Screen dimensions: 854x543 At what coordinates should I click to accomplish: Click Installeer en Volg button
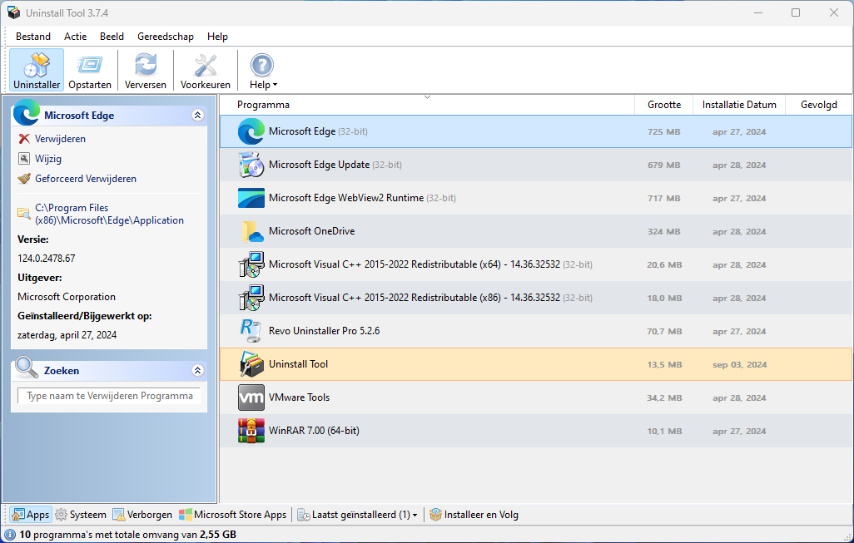click(474, 514)
